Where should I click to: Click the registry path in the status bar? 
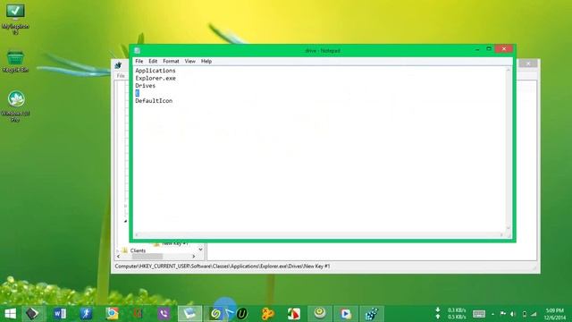coord(223,267)
